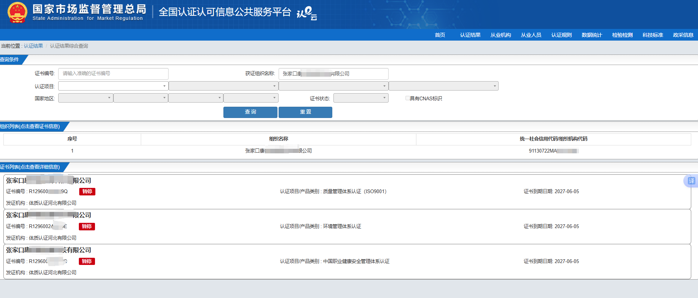Enable the 具有CNAS标识 checkbox
This screenshot has height=298, width=698.
407,98
